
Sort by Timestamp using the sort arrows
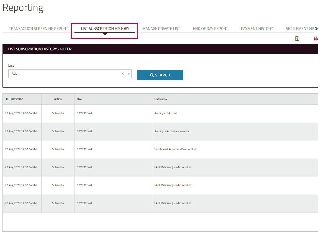[x=7, y=99]
